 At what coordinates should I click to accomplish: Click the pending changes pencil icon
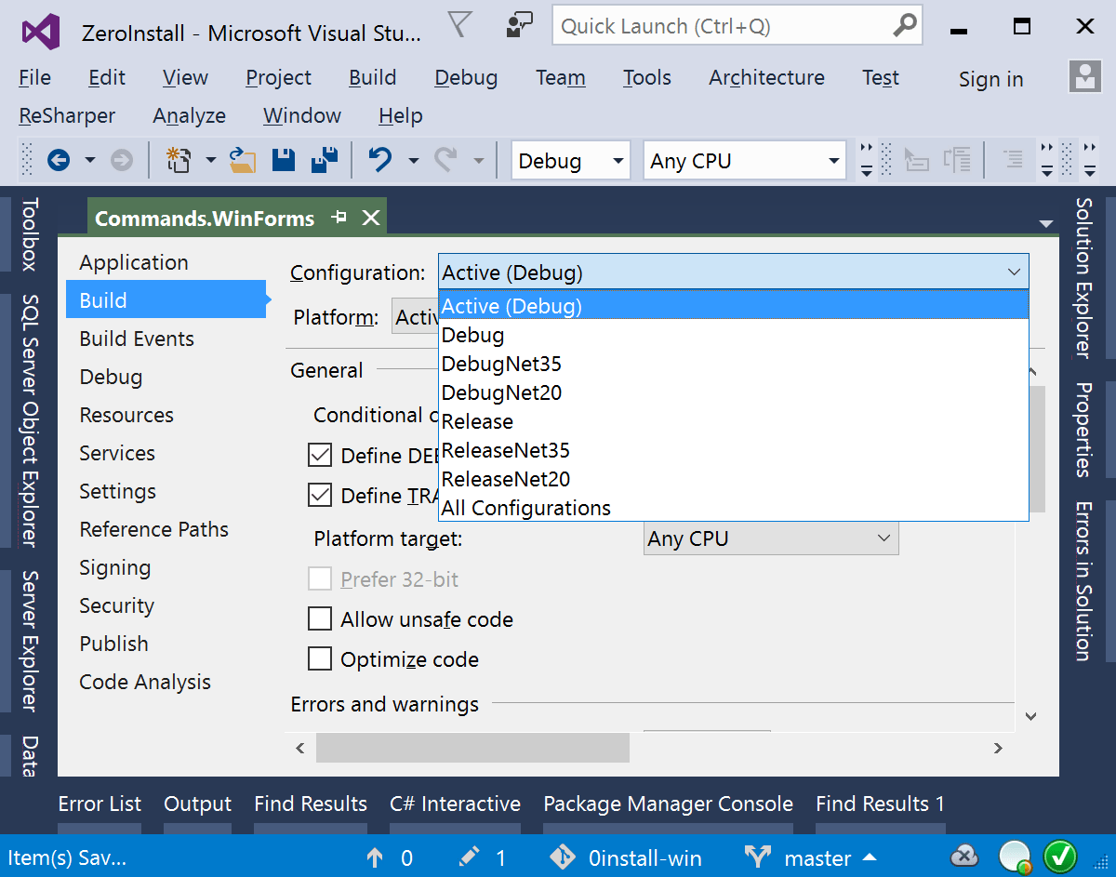470,857
